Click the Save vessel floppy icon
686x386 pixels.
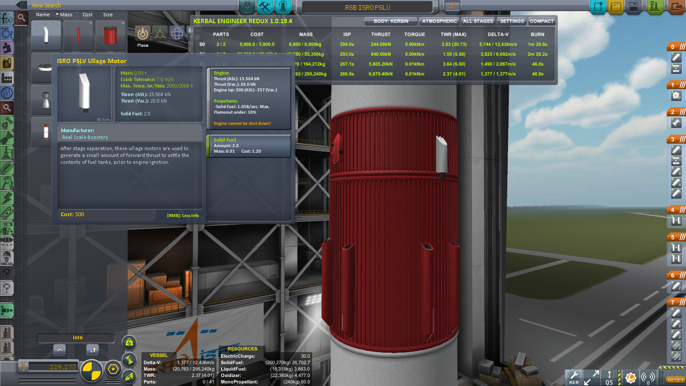(x=633, y=7)
